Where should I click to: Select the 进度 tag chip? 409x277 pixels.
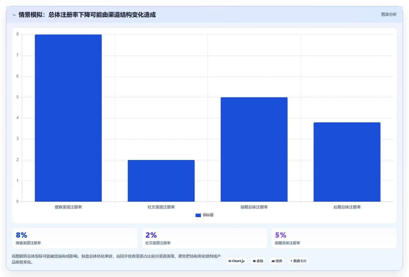coord(277,261)
